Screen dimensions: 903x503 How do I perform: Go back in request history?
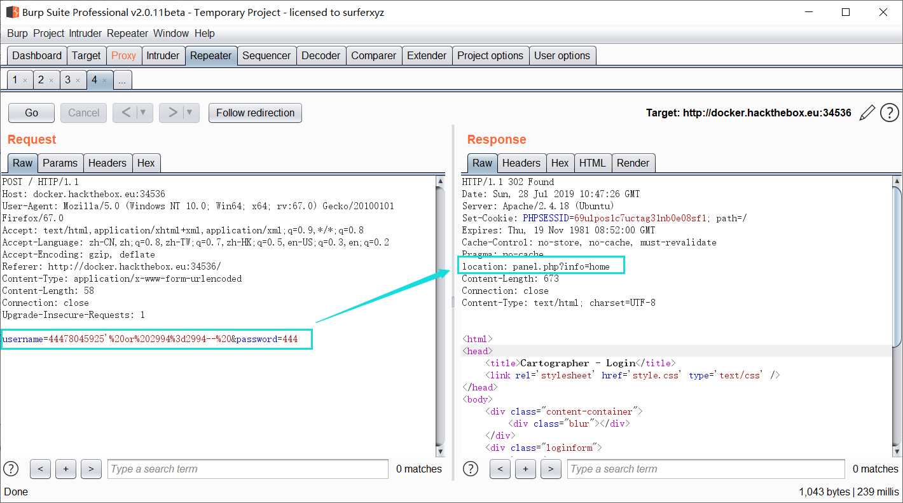pos(125,113)
